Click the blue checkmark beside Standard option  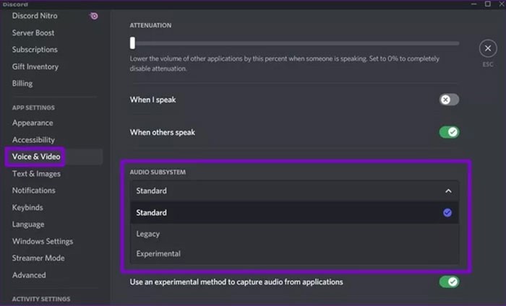[447, 213]
